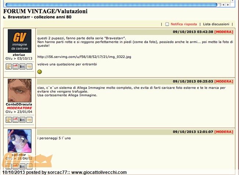The height and width of the screenshot is (175, 239).
Task: Click the scrollbar right arrow
Action: [x=228, y=5]
